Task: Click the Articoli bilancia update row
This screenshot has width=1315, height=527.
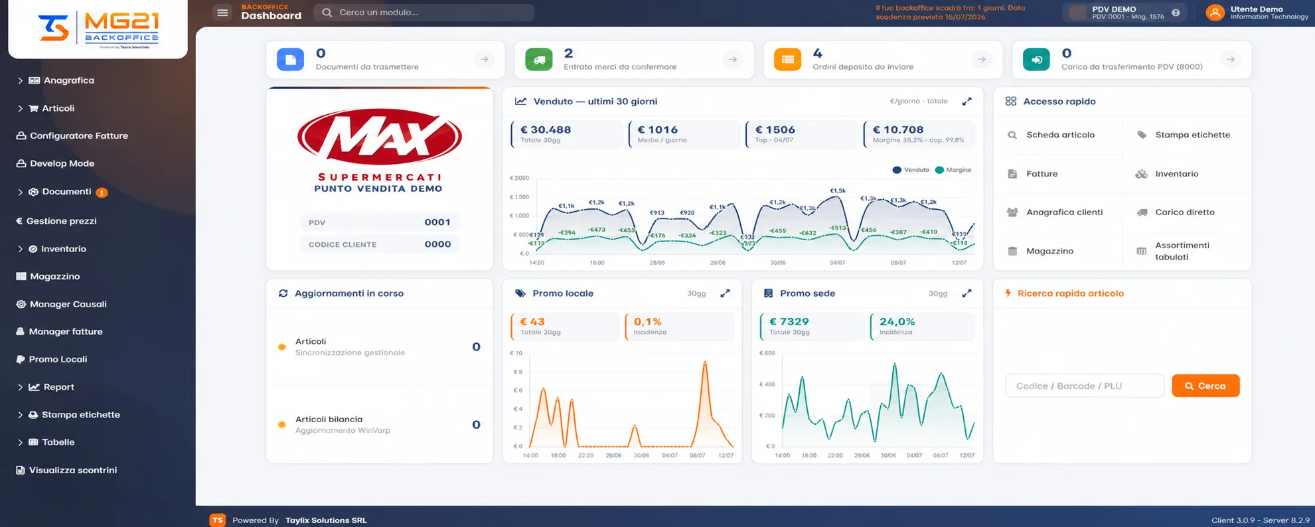Action: [380, 425]
